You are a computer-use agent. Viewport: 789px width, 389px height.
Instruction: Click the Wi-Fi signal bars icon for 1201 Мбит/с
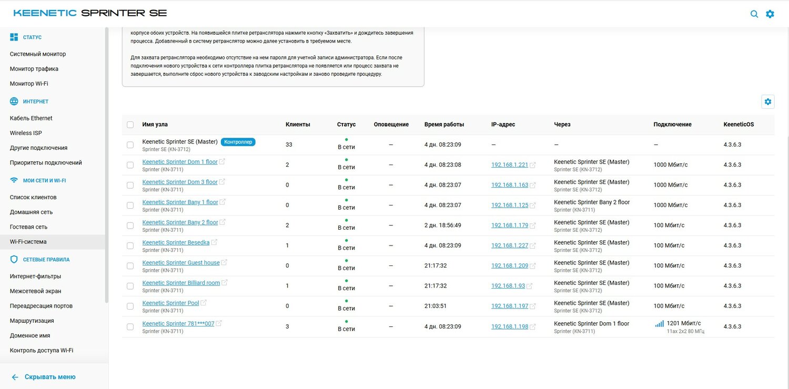[660, 324]
